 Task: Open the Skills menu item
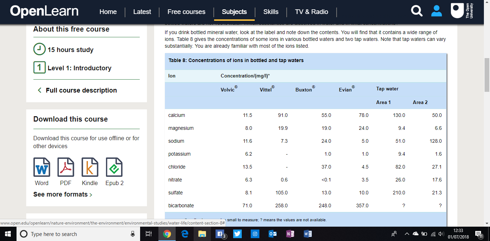[x=271, y=12]
